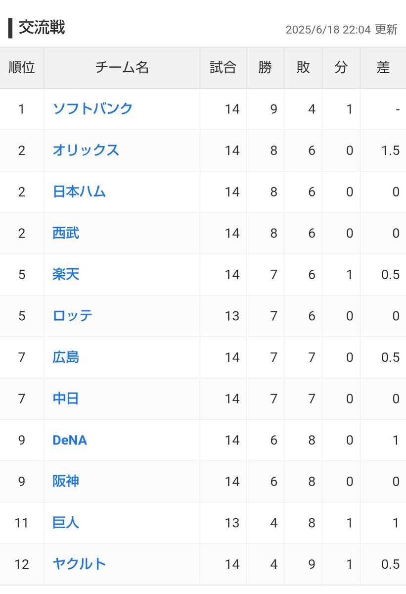Open the 広島 team page
This screenshot has height=594, width=406.
click(66, 357)
